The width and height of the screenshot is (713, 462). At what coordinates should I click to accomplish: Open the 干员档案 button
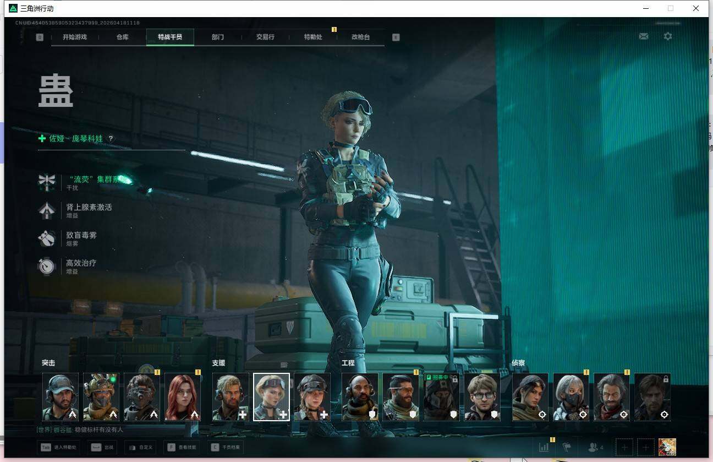pos(227,447)
